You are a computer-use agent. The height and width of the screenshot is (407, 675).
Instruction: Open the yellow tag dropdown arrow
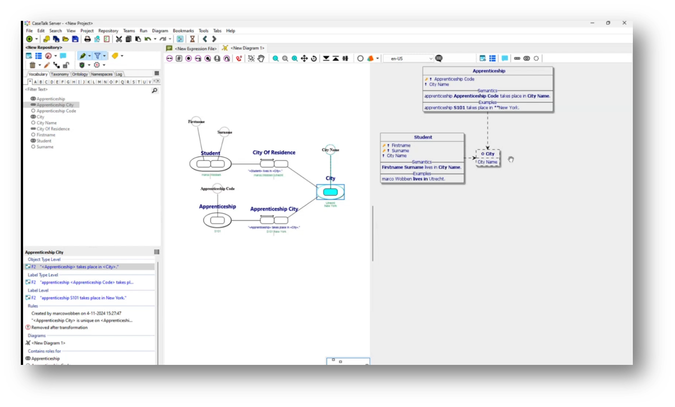pos(122,56)
